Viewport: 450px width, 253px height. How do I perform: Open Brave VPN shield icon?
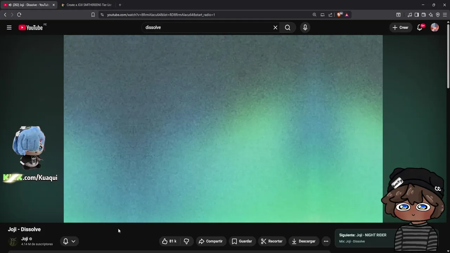tap(438, 15)
